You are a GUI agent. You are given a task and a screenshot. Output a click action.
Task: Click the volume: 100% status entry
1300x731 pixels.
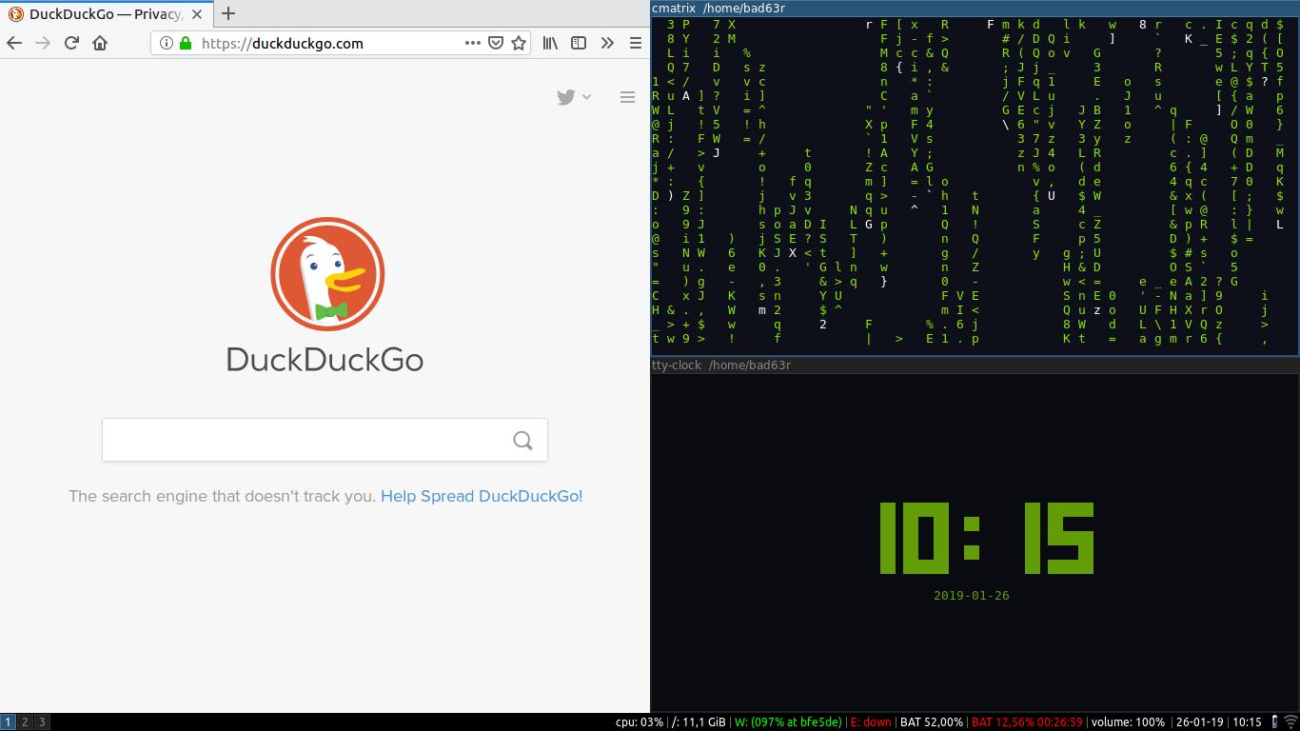coord(1128,722)
